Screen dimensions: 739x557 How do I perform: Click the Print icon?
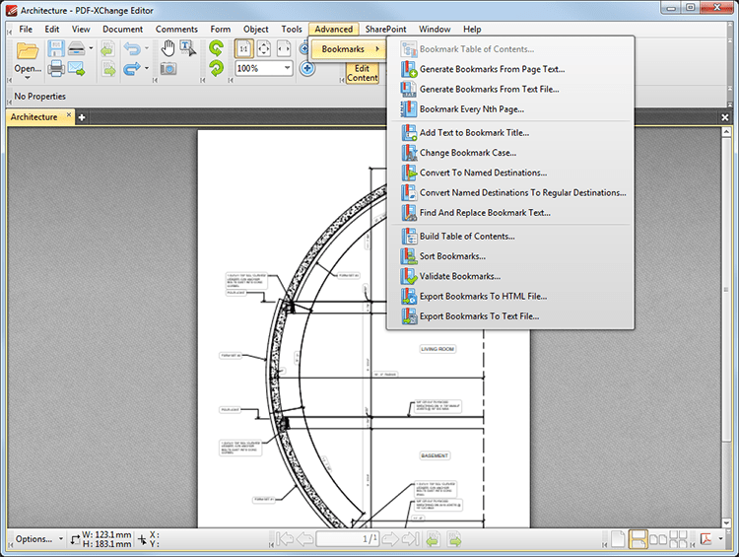click(55, 69)
